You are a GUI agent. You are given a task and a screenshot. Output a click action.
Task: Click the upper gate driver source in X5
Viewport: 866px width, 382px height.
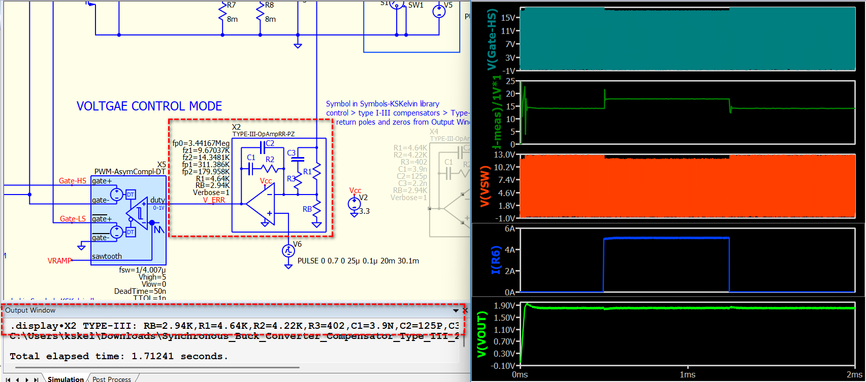pos(117,194)
